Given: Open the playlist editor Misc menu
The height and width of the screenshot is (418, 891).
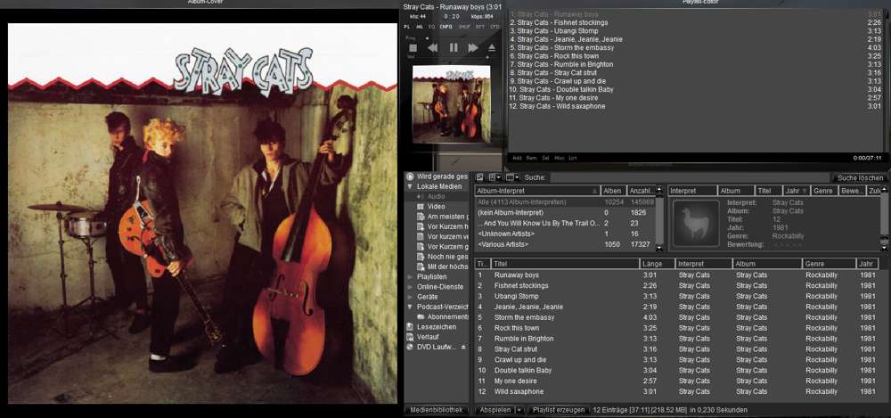Looking at the screenshot, I should click(559, 158).
